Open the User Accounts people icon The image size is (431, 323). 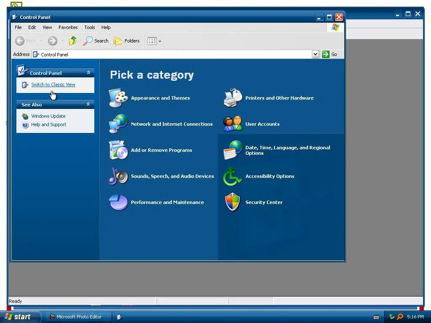click(233, 124)
